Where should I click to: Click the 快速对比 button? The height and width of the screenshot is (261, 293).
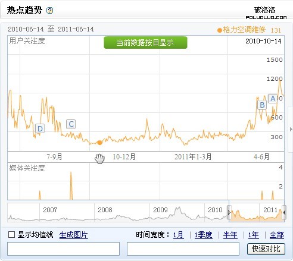coord(266,249)
